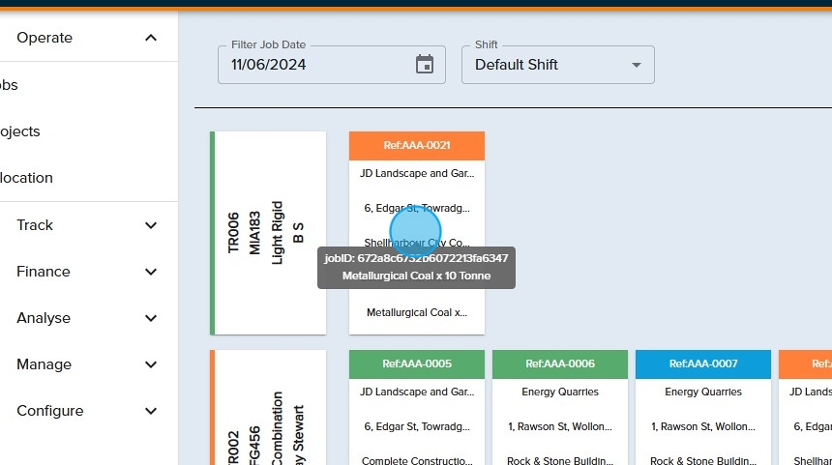
Task: Expand the Finance menu section
Action: click(150, 272)
